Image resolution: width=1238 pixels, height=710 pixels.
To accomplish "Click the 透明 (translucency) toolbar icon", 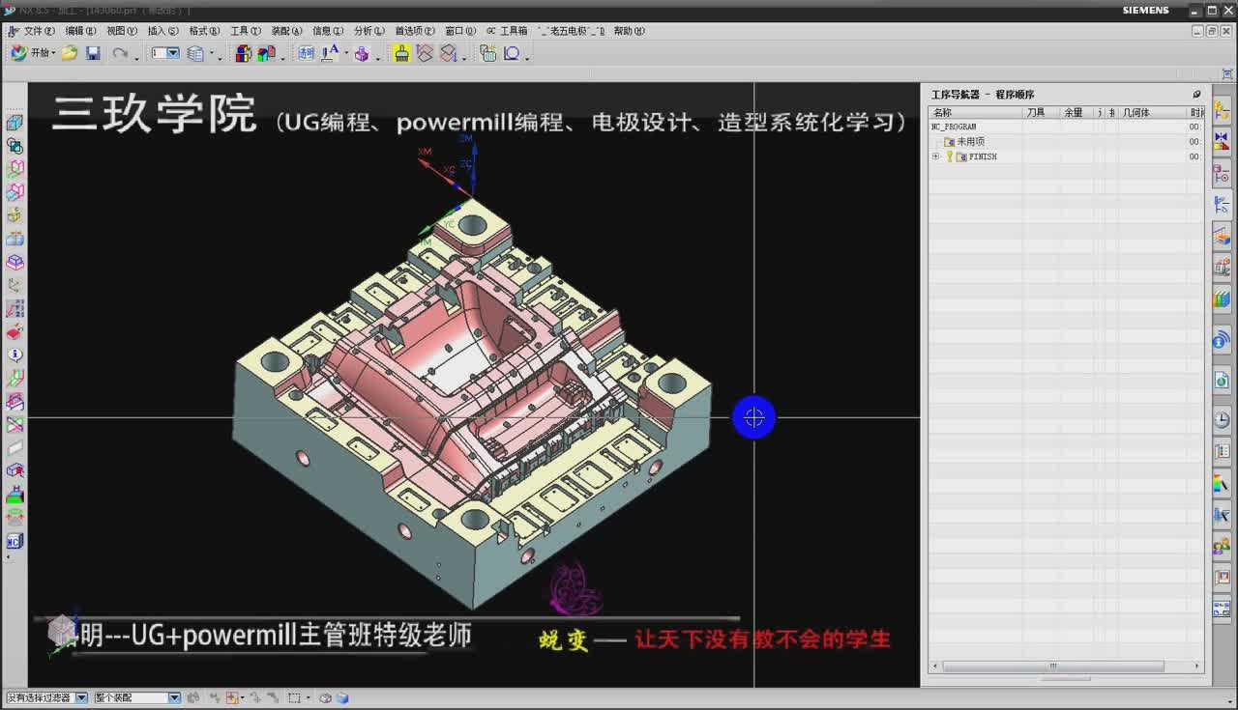I will [307, 54].
